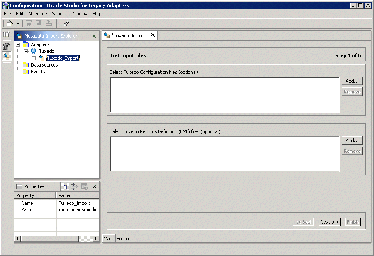Toggle Show Advanced Properties filter icon
The width and height of the screenshot is (374, 256).
[75, 186]
